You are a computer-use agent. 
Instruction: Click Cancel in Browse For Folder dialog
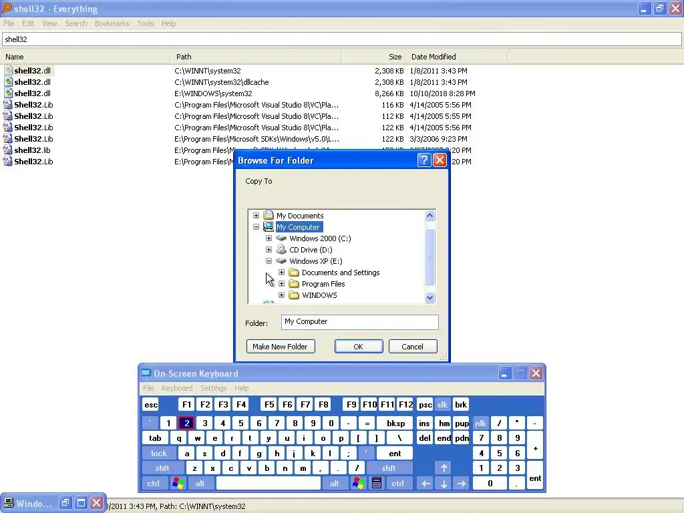point(413,347)
